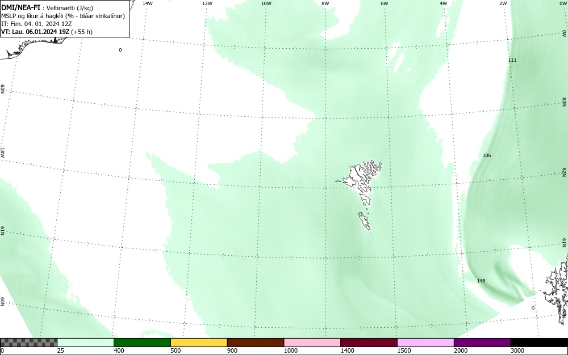568x355 pixels.
Task: Click the brown 900 color swatch
Action: pos(256,343)
